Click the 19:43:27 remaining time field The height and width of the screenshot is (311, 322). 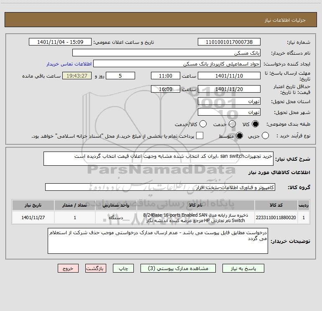(x=77, y=76)
